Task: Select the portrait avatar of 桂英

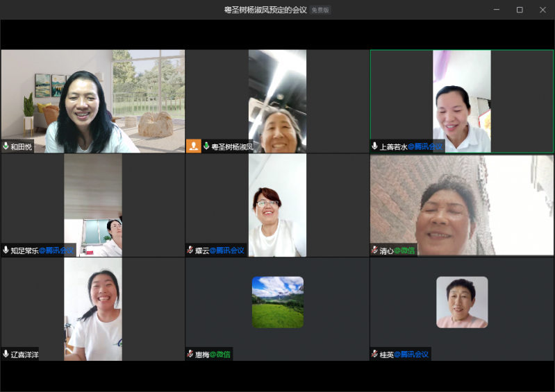Action: [x=462, y=302]
